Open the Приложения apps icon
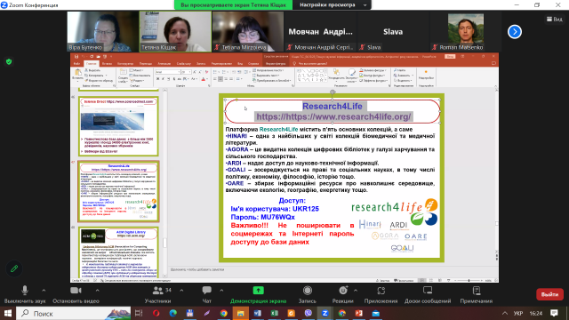This screenshot has width=569, height=320. point(381,291)
